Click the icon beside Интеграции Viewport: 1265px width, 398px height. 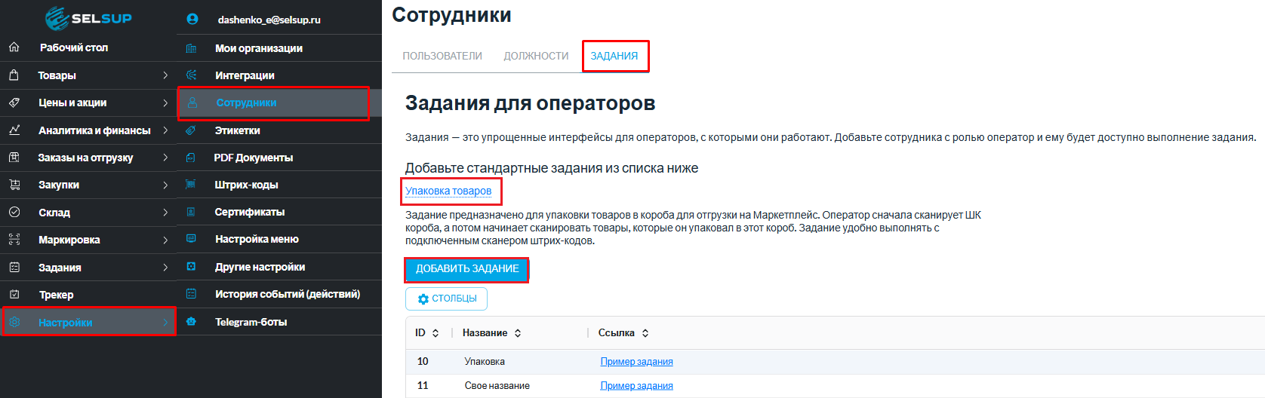point(192,75)
